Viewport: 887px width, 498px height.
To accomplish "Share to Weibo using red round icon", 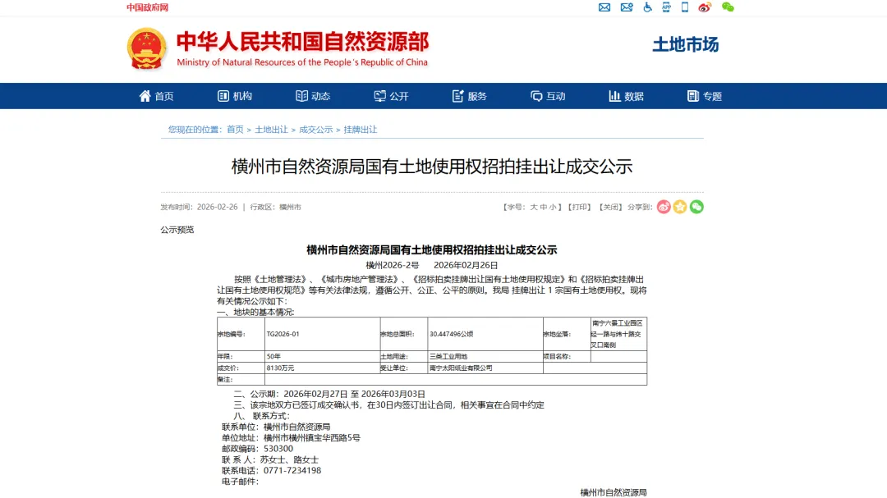I will [x=664, y=207].
